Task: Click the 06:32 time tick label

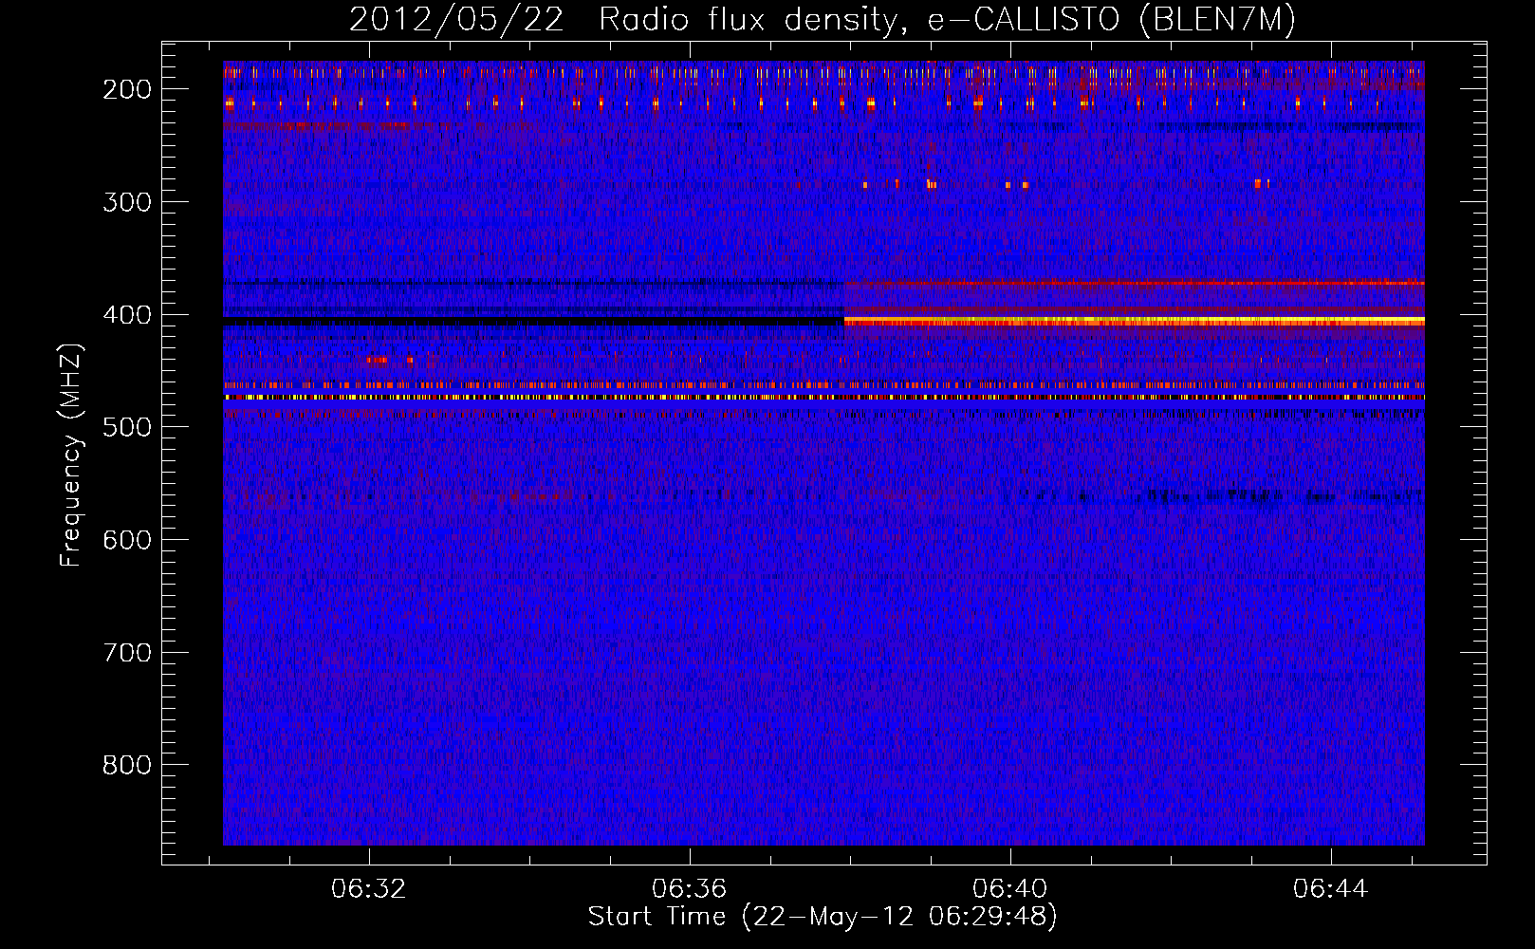Action: [368, 888]
